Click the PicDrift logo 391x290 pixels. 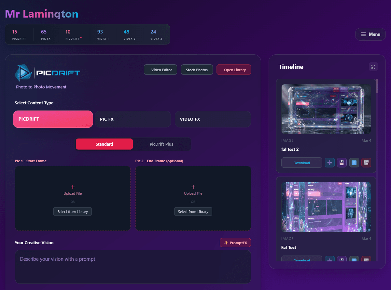tap(48, 73)
